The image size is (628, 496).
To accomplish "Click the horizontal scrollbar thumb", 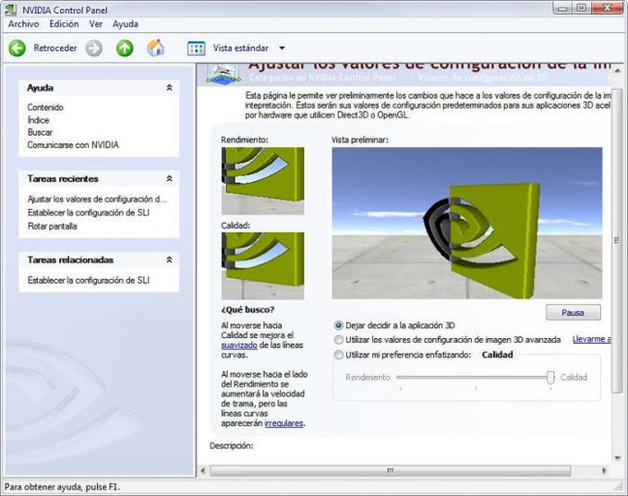I will pyautogui.click(x=390, y=470).
